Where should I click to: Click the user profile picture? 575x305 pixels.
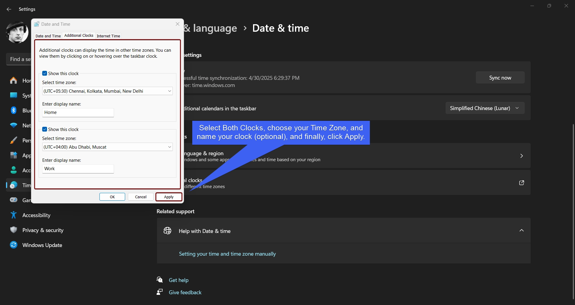point(17,32)
